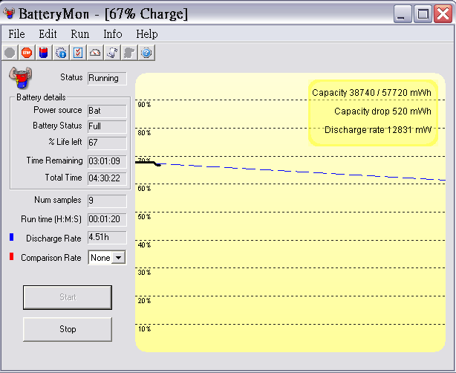456x373 pixels.
Task: Click the gauge meter toolbar icon
Action: (95, 53)
